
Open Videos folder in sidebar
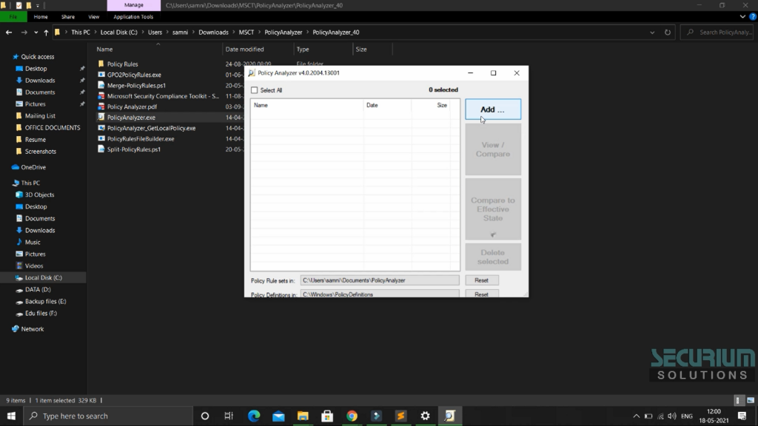coord(34,266)
